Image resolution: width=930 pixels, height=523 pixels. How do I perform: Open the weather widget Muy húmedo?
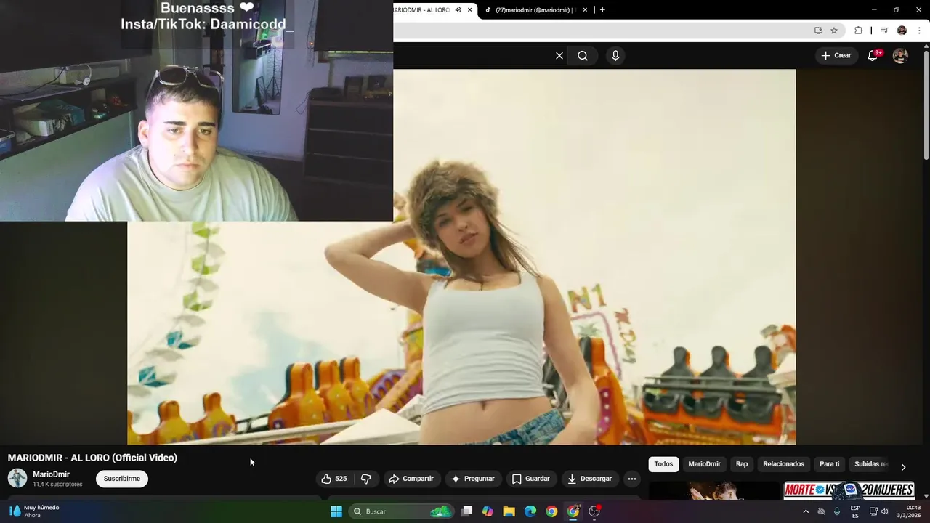tap(34, 511)
